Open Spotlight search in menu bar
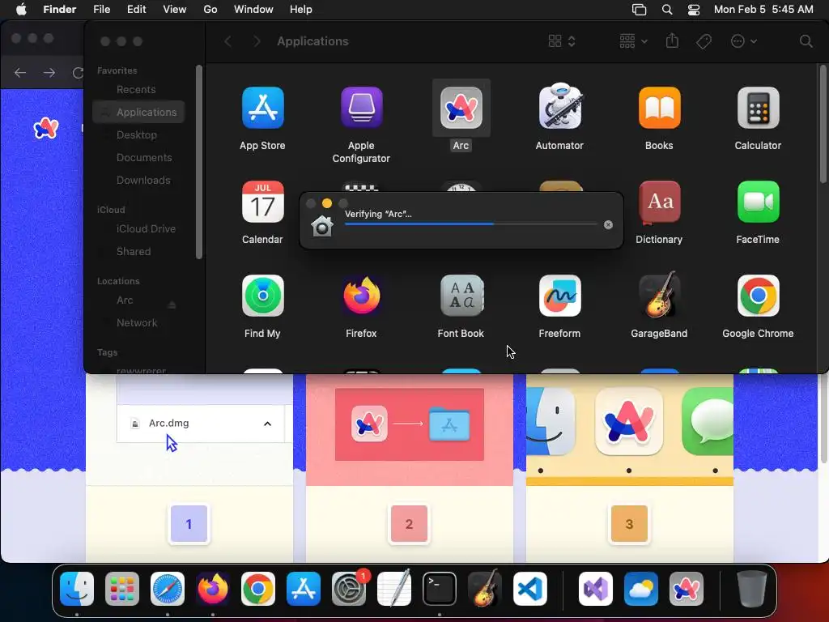Viewport: 829px width, 622px height. (x=667, y=10)
